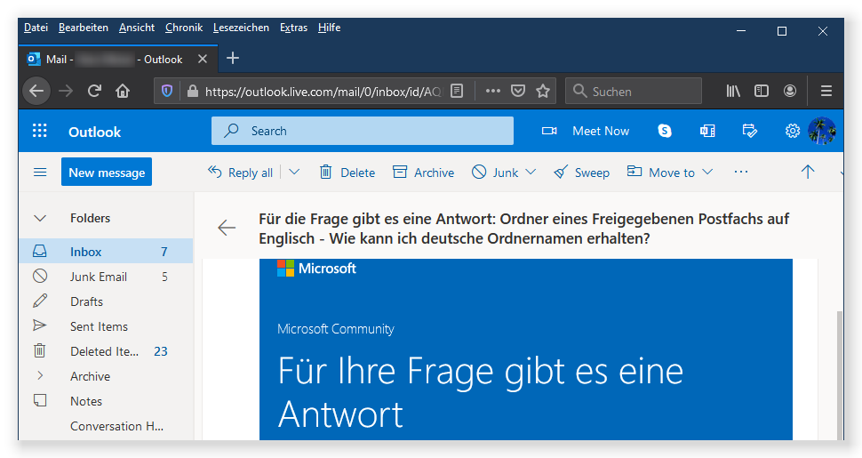This screenshot has width=862, height=458.
Task: Open page actions three-dot menu in address bar
Action: (x=492, y=91)
